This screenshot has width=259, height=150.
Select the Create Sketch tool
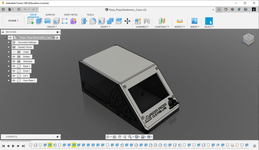31,21
